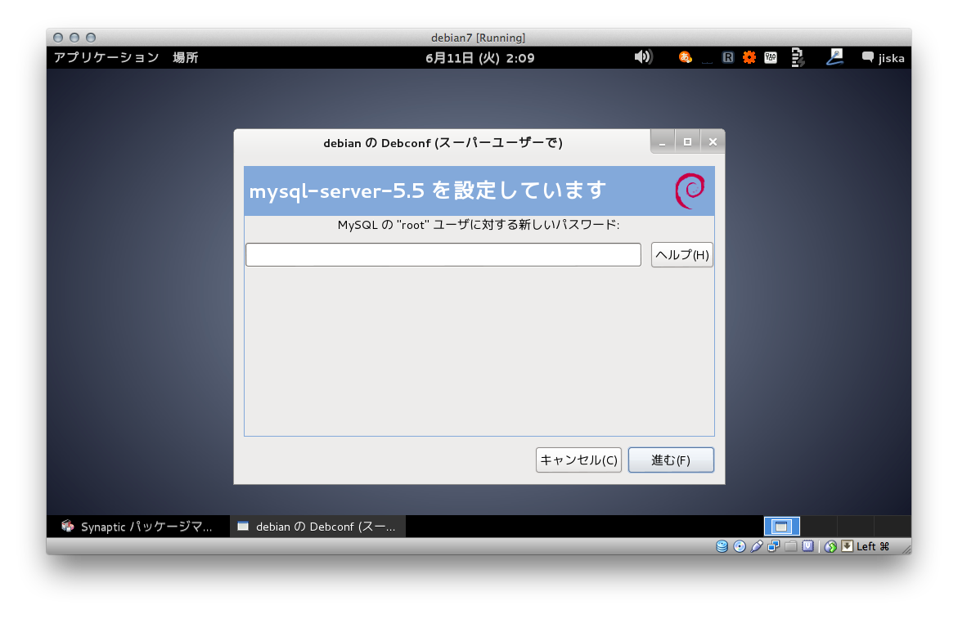Click VirtualBox host key arrow icon
This screenshot has width=958, height=619.
point(848,546)
